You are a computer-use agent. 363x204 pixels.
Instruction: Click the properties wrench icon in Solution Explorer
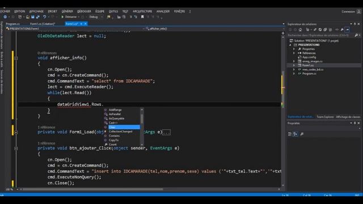(x=342, y=29)
